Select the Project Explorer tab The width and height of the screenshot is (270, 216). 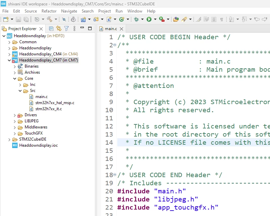point(22,29)
